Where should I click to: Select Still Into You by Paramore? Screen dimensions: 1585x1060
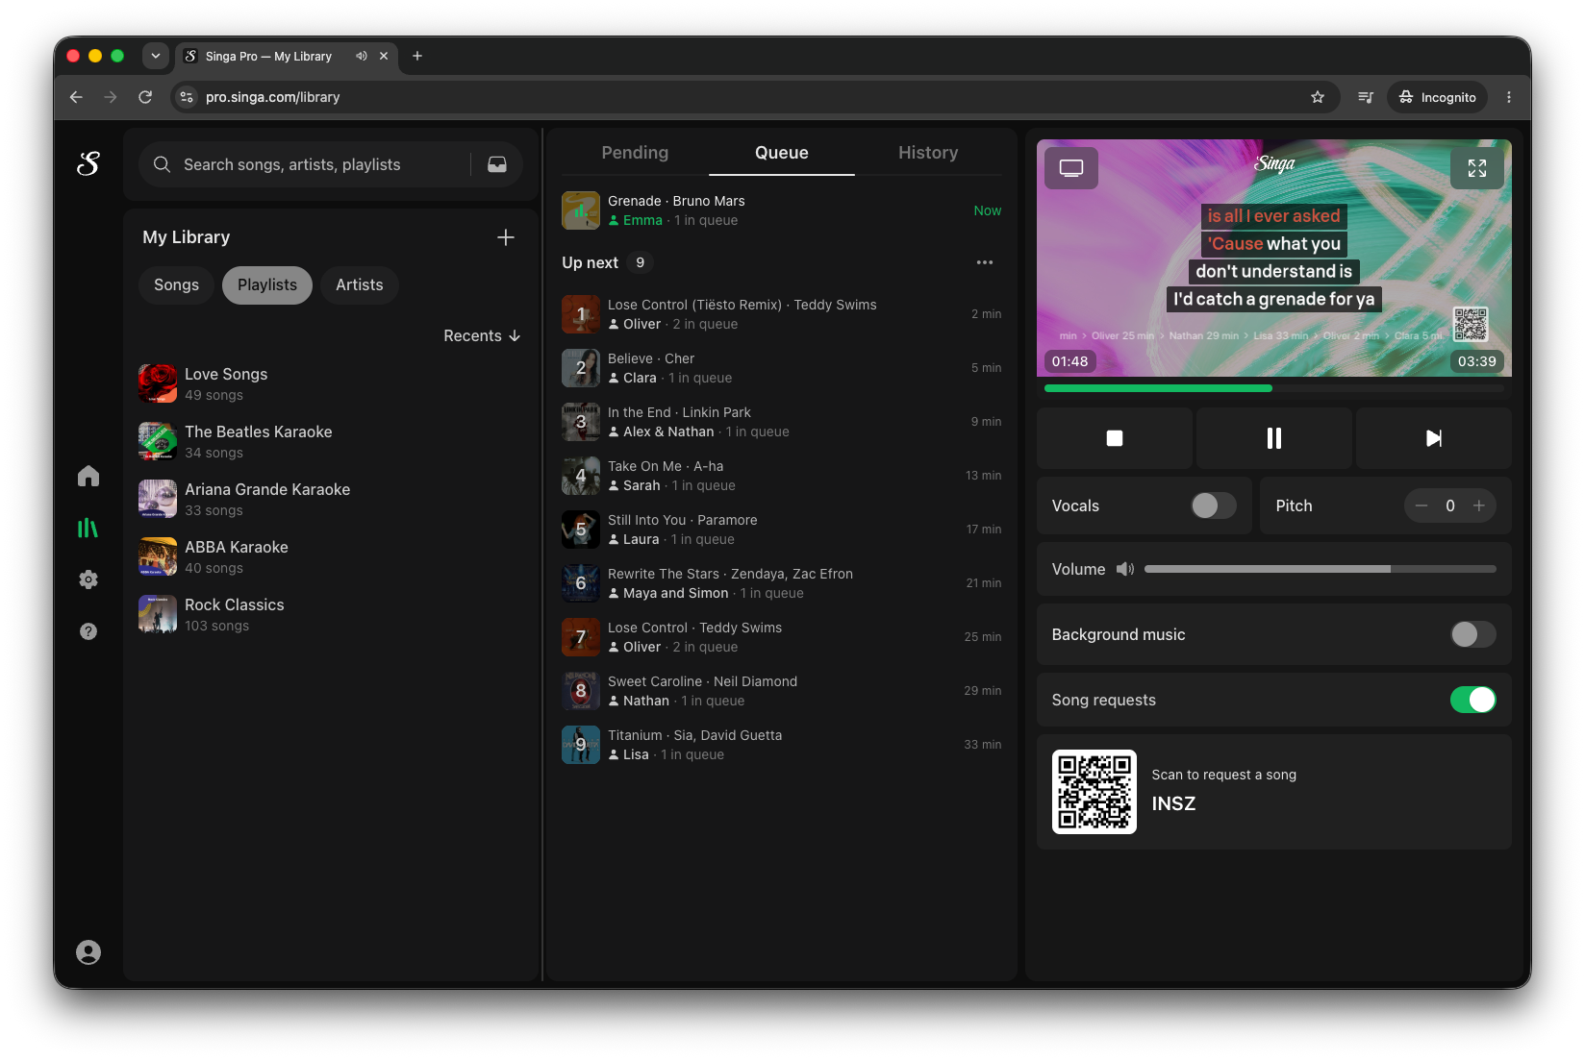coord(782,530)
